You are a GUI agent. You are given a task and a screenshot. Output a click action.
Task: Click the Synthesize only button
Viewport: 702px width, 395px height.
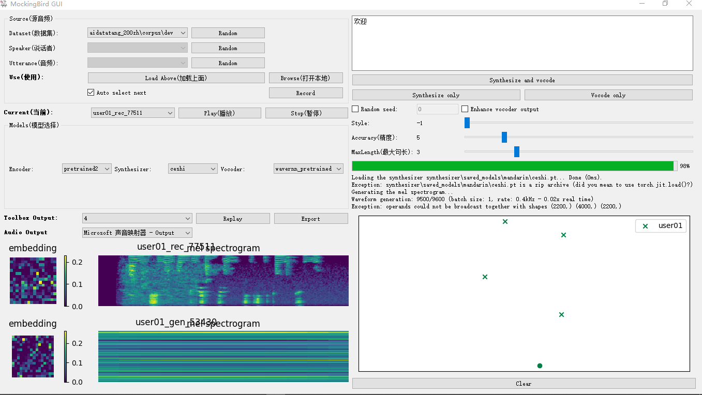[x=436, y=95]
